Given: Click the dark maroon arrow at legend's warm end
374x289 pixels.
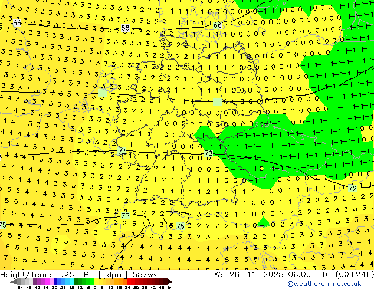Looking at the screenshot, I should pyautogui.click(x=169, y=281).
